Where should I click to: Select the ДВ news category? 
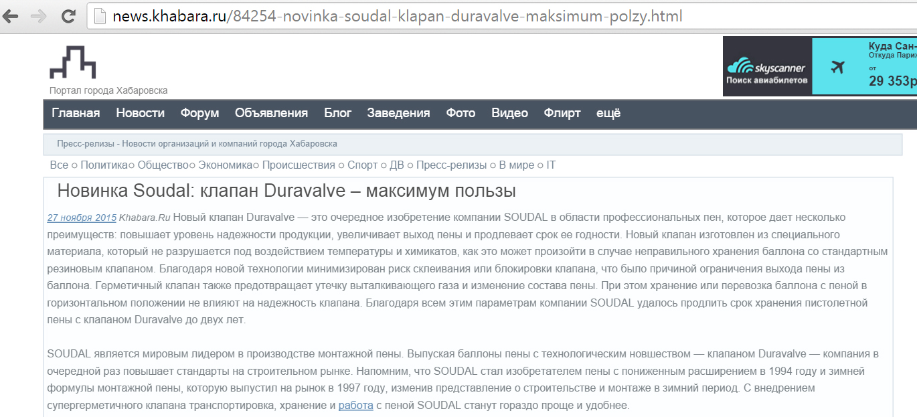click(397, 165)
